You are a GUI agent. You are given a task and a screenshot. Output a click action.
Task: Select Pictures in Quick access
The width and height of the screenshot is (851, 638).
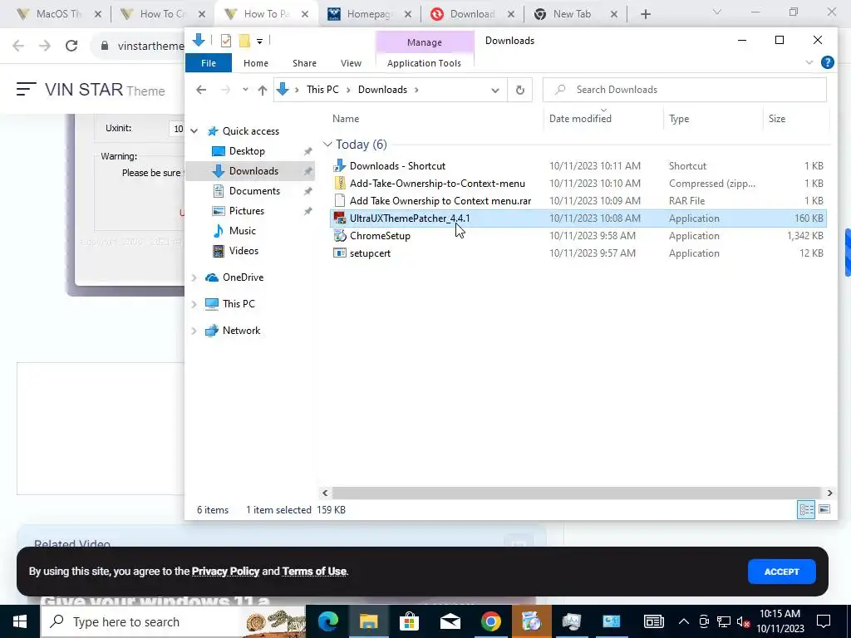point(246,210)
